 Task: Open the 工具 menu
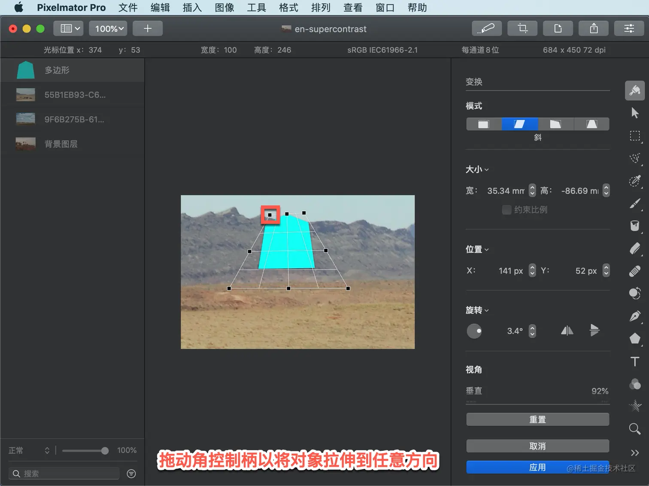pyautogui.click(x=256, y=7)
